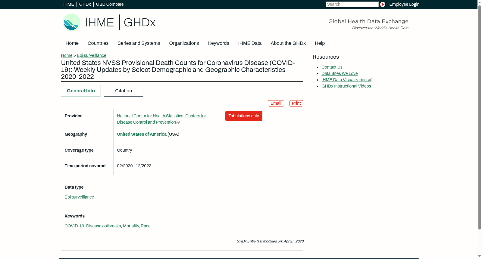Click Epi surveillance data type link
482x259 pixels.
point(79,197)
